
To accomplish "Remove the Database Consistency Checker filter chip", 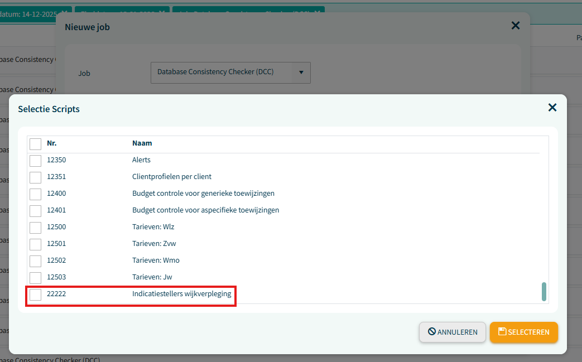I will point(318,12).
